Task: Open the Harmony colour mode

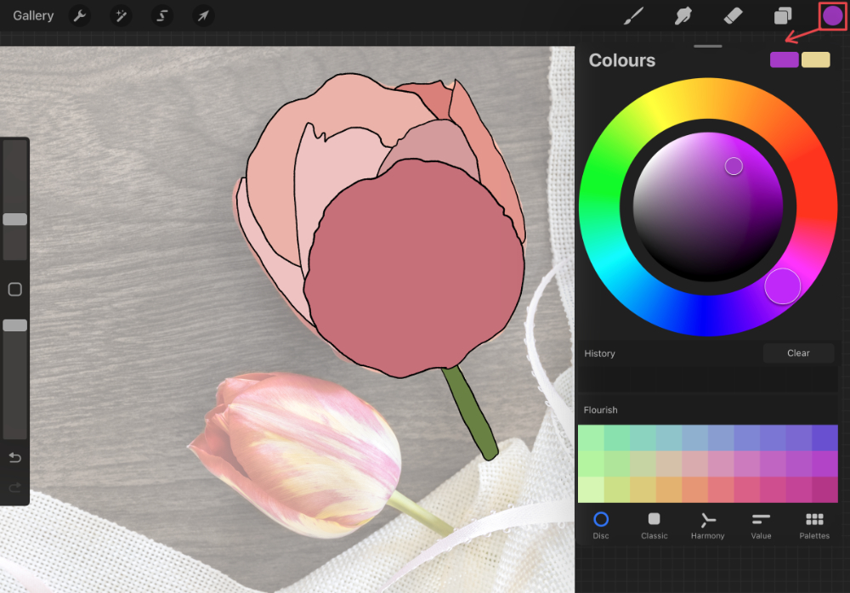Action: (707, 525)
